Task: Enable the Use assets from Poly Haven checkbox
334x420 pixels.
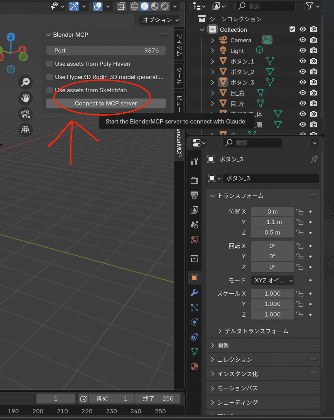Action: [x=49, y=64]
